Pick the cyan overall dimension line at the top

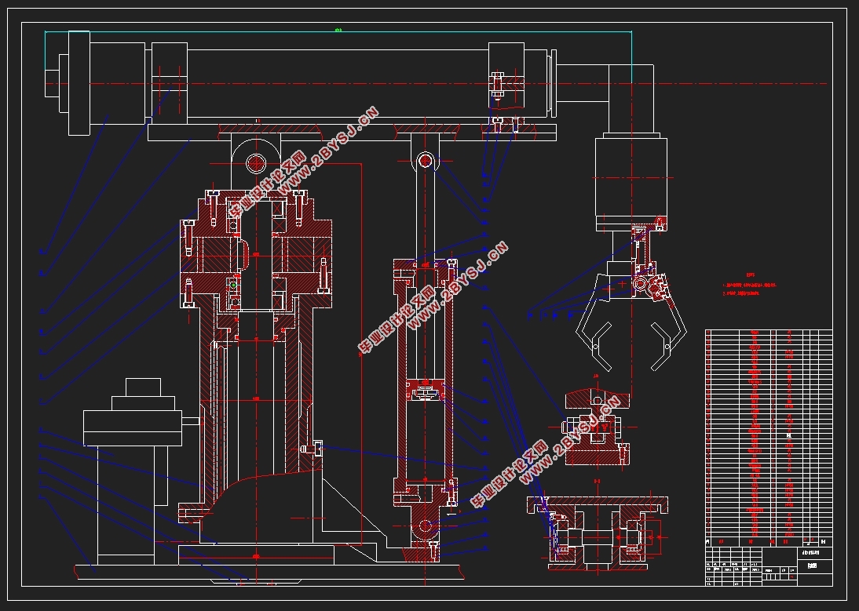pos(338,31)
